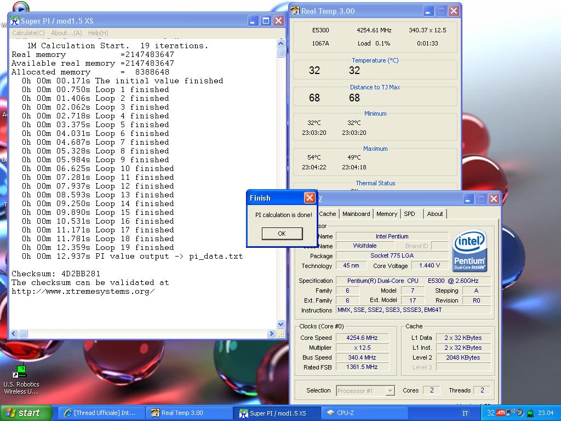561x421 pixels.
Task: Switch to Real Temp 3.00 on the taskbar
Action: click(x=190, y=413)
